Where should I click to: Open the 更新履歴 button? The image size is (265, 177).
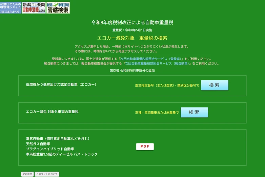point(27,174)
